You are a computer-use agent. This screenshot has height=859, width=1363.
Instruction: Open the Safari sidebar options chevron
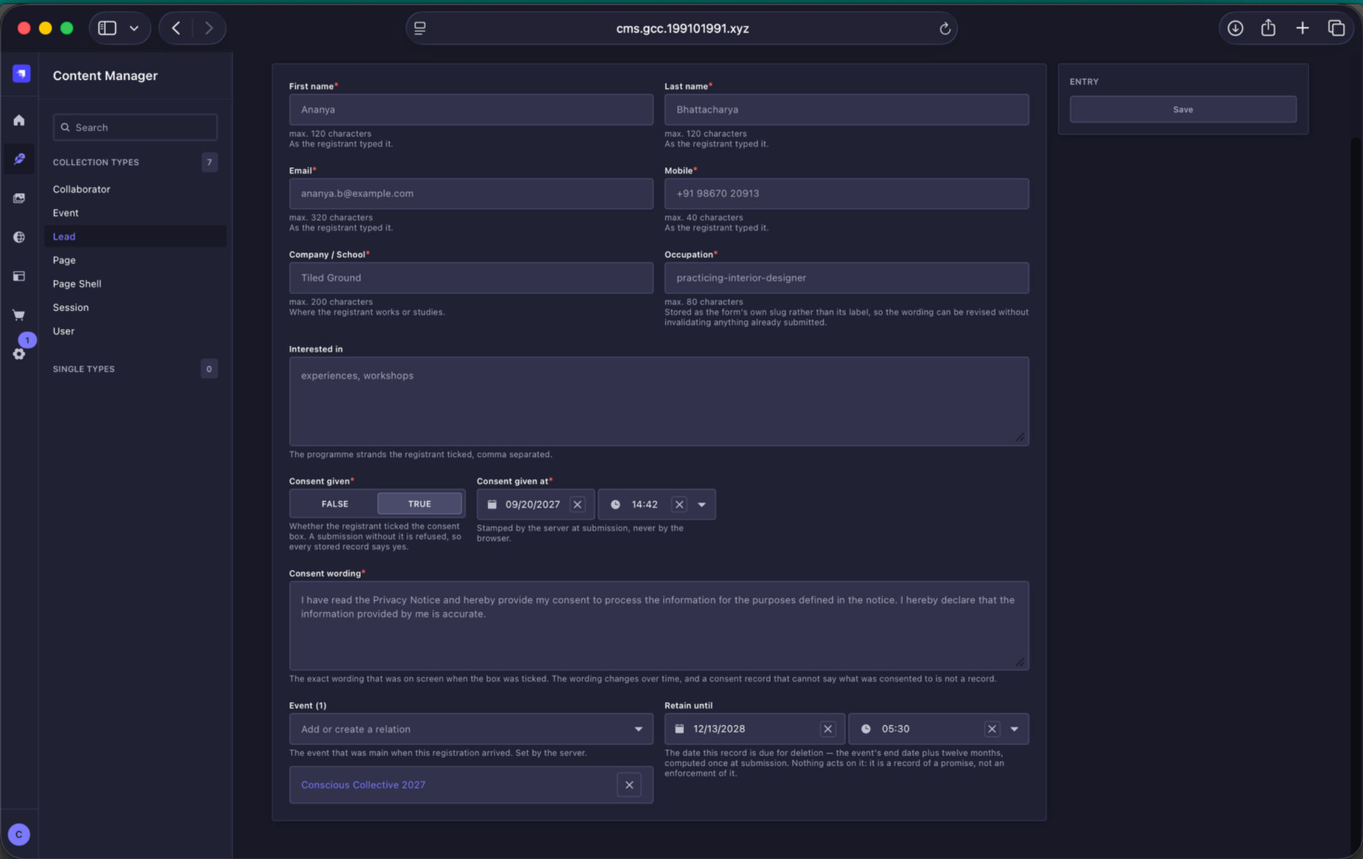(134, 28)
